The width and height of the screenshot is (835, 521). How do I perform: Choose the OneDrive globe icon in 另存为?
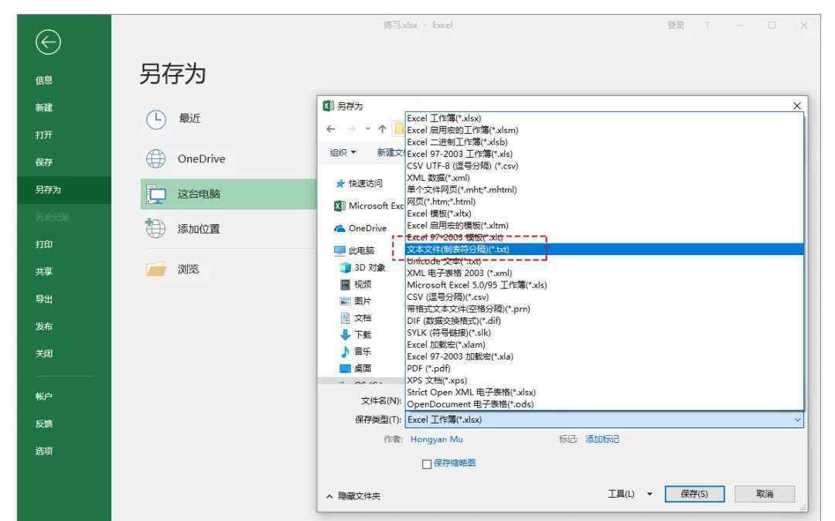156,158
